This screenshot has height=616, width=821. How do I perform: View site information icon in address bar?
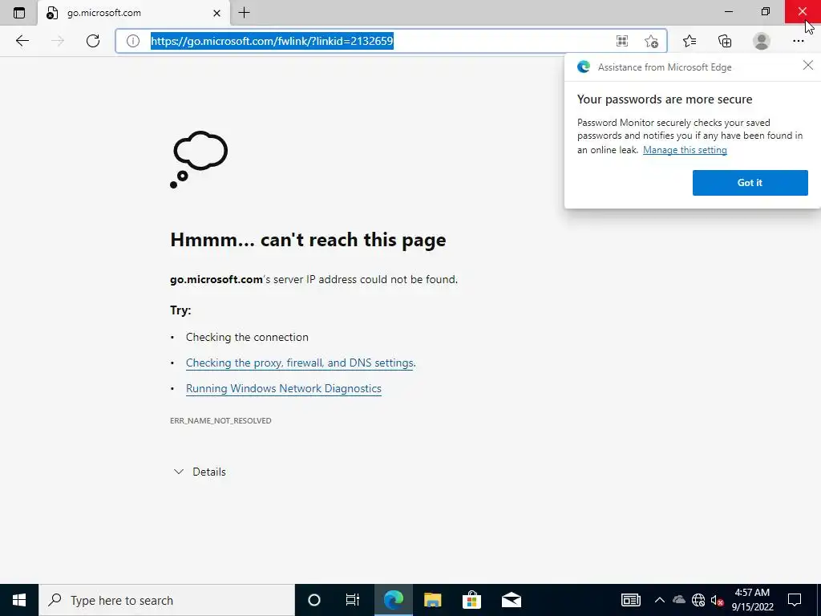[x=133, y=41]
